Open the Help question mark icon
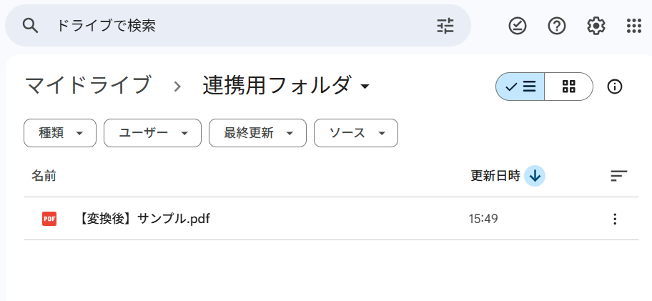The width and height of the screenshot is (652, 301). click(x=557, y=26)
